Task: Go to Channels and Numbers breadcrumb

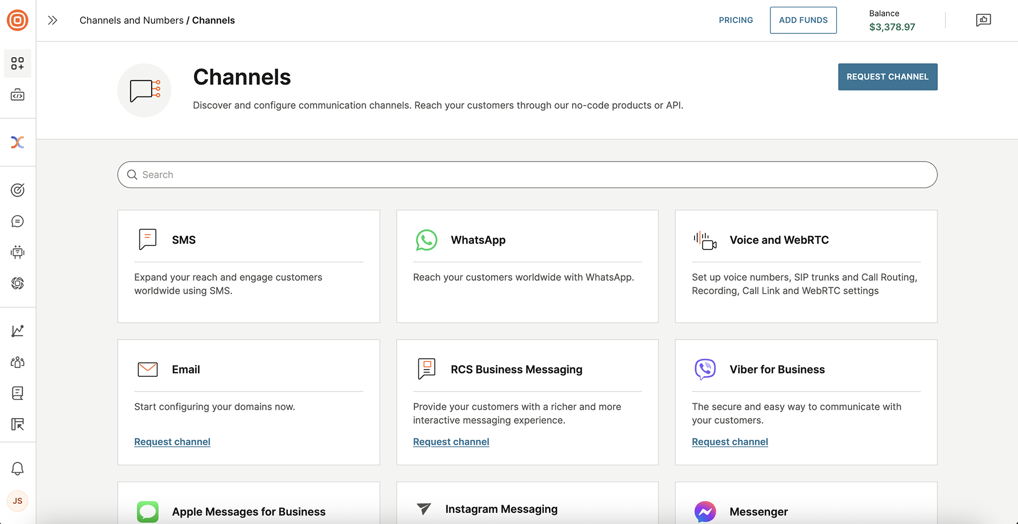Action: tap(131, 20)
